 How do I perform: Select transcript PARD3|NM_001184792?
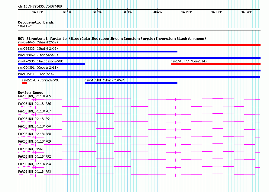click(x=34, y=156)
